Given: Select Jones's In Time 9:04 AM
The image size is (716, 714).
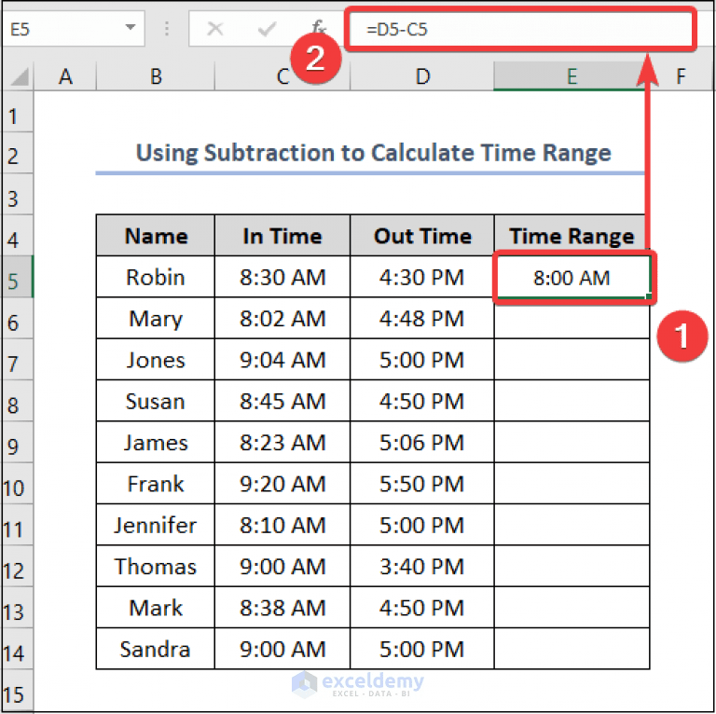Looking at the screenshot, I should [282, 360].
